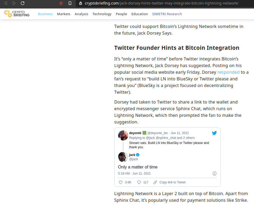254x206 pixels.
Task: Click Copy link to Tweet
Action: 172,182
